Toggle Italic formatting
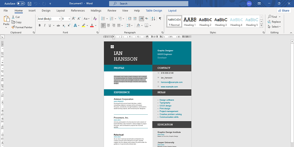 (x=45, y=25)
